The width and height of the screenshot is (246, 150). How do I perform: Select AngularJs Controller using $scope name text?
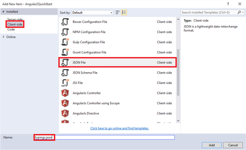point(96,103)
